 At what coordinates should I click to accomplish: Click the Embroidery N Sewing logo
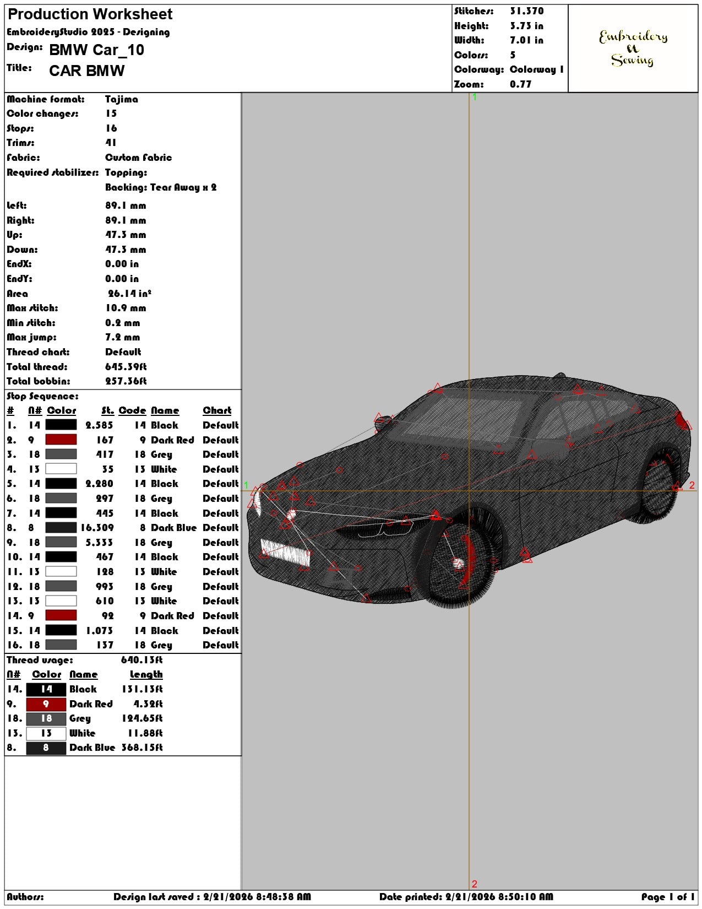633,48
